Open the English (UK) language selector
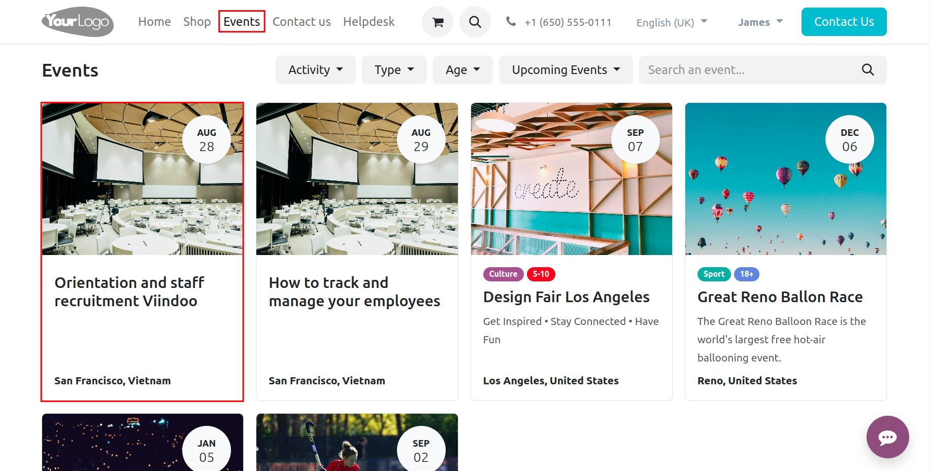This screenshot has height=471, width=930. [672, 22]
